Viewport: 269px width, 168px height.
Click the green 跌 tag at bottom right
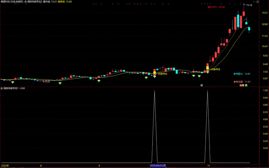click(x=246, y=85)
